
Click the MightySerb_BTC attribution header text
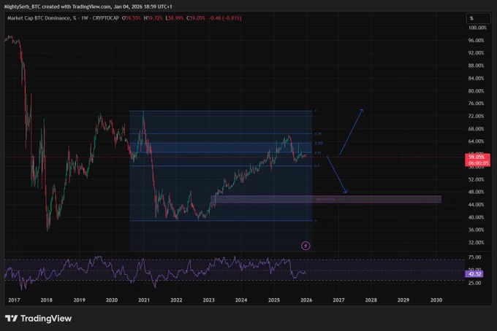tap(88, 7)
